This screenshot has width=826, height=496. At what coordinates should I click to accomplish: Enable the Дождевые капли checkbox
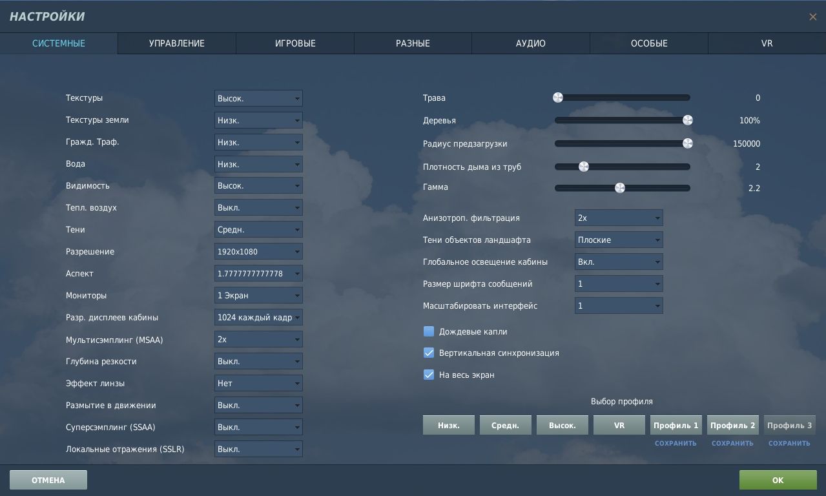click(429, 331)
